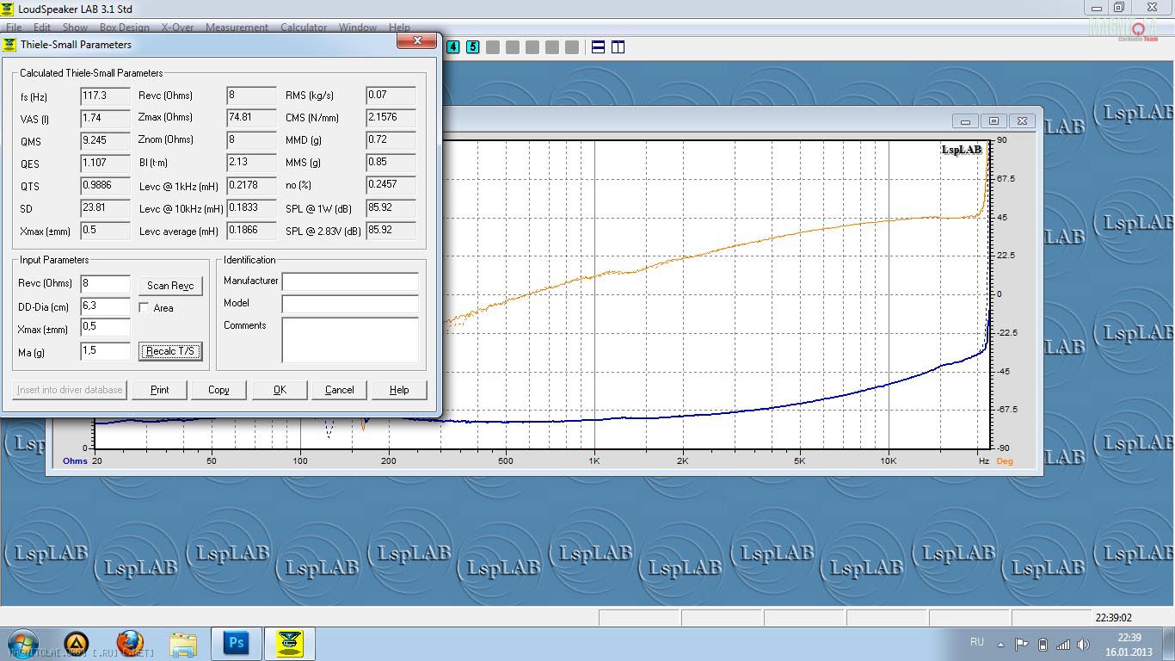The image size is (1175, 661).
Task: Select the MMD value 0.72
Action: 391,140
